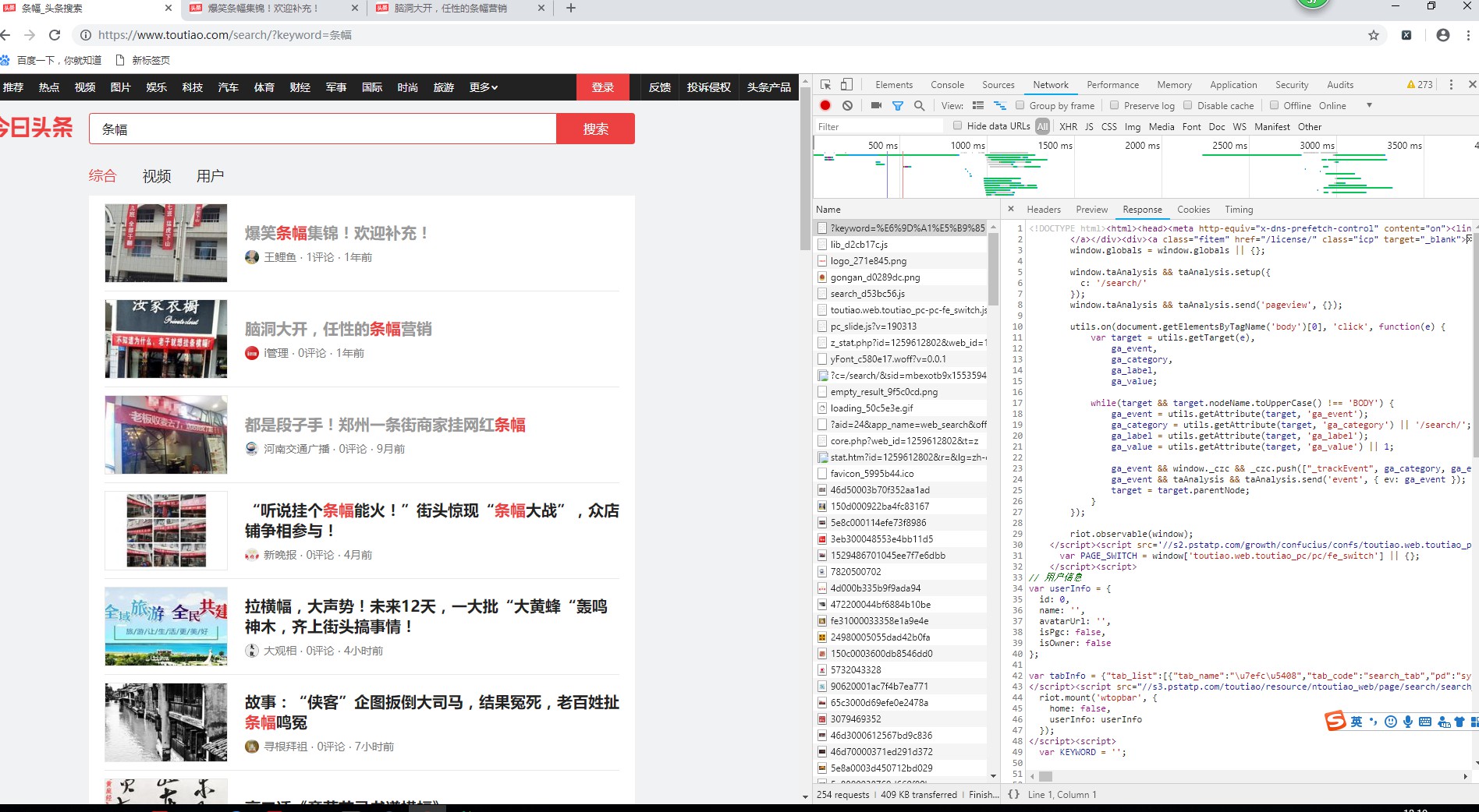This screenshot has width=1479, height=812.
Task: Switch to the 用户 search results tab
Action: click(210, 176)
